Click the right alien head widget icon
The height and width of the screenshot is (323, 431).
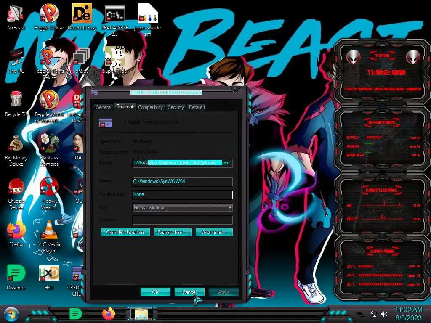coord(413,57)
